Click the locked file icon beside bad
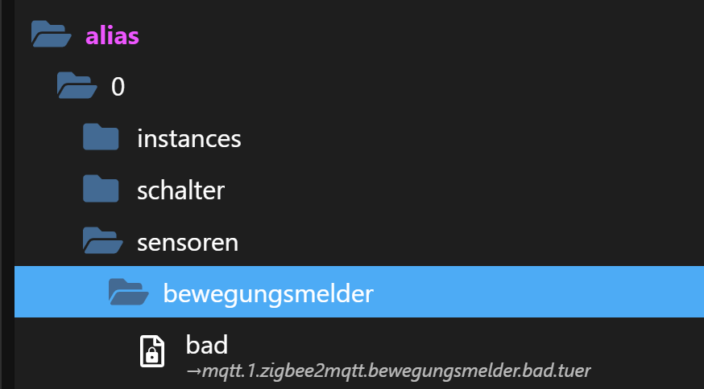The width and height of the screenshot is (704, 389). click(152, 352)
